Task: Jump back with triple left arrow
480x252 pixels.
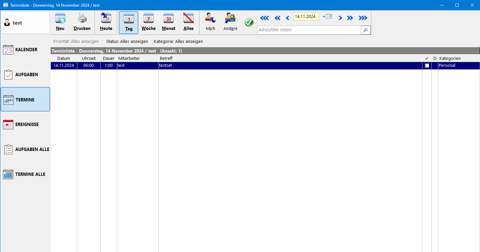Action: click(264, 18)
